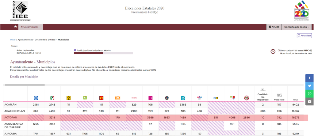
Task: Open the Ayuntamientos dropdown menu
Action: (31, 27)
